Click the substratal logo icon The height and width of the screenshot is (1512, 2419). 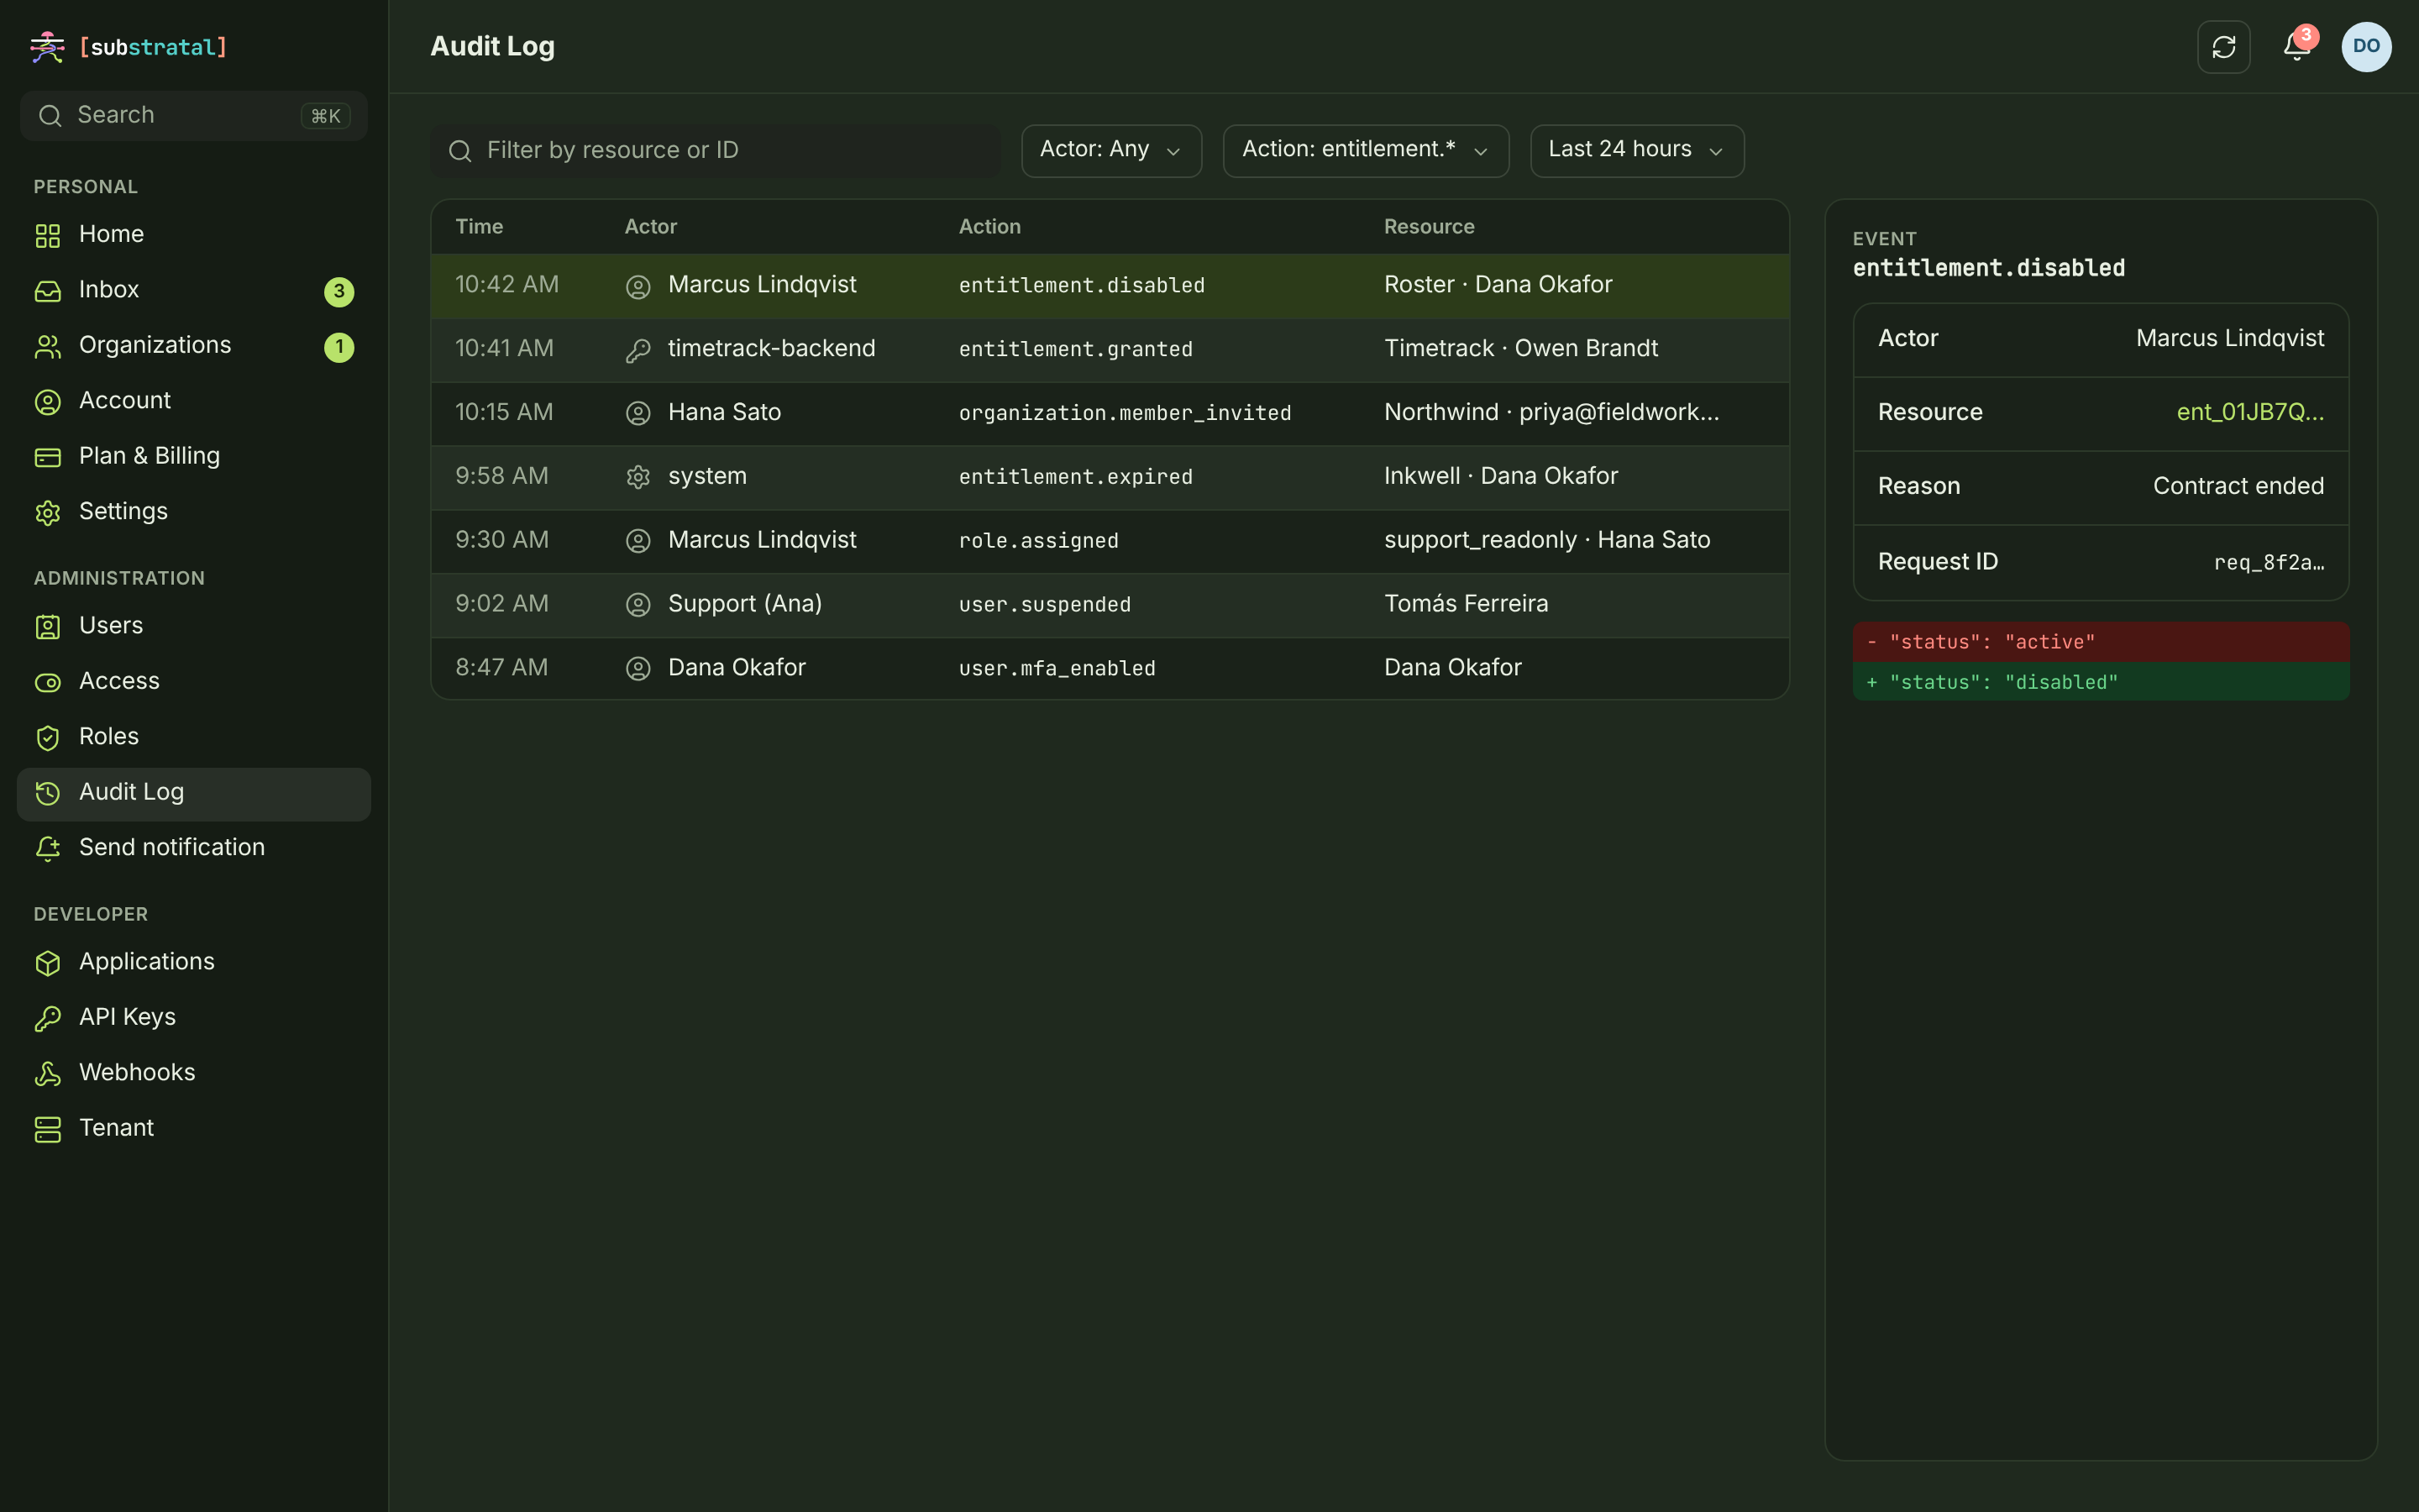[x=47, y=47]
